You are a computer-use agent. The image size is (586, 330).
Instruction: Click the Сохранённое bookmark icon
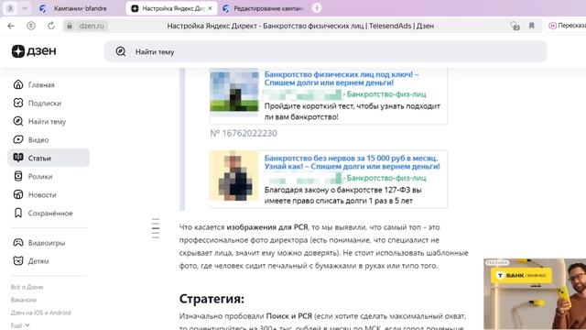[18, 213]
